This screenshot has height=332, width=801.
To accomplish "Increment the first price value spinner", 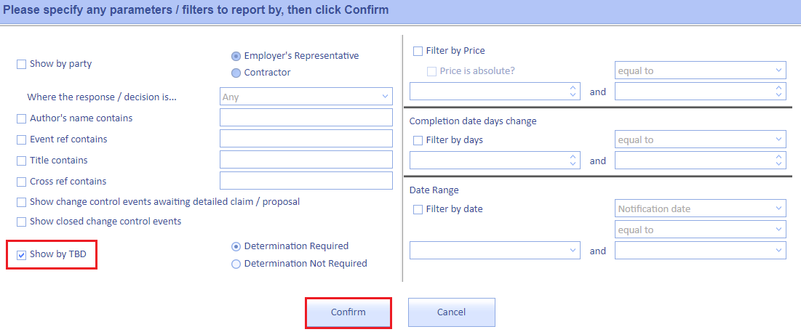I will pos(573,88).
